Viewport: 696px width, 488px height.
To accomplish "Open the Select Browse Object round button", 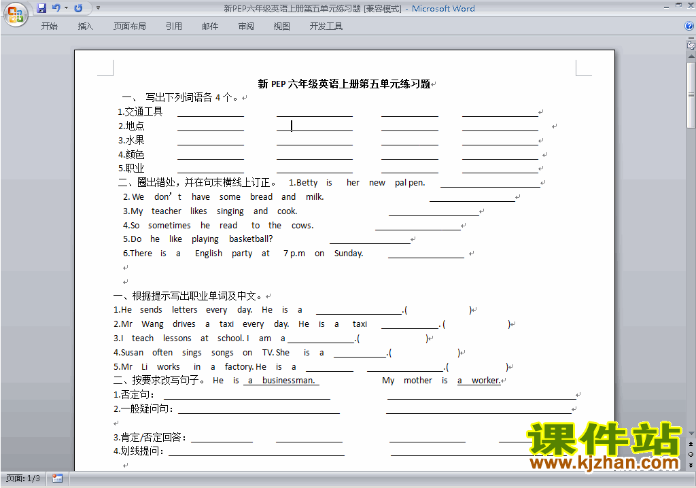I will (691, 454).
